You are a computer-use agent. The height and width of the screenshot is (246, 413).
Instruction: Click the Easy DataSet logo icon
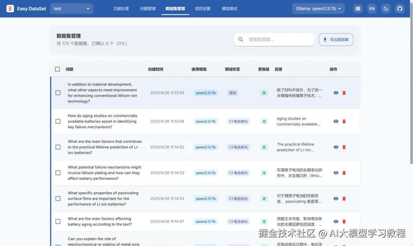10,9
